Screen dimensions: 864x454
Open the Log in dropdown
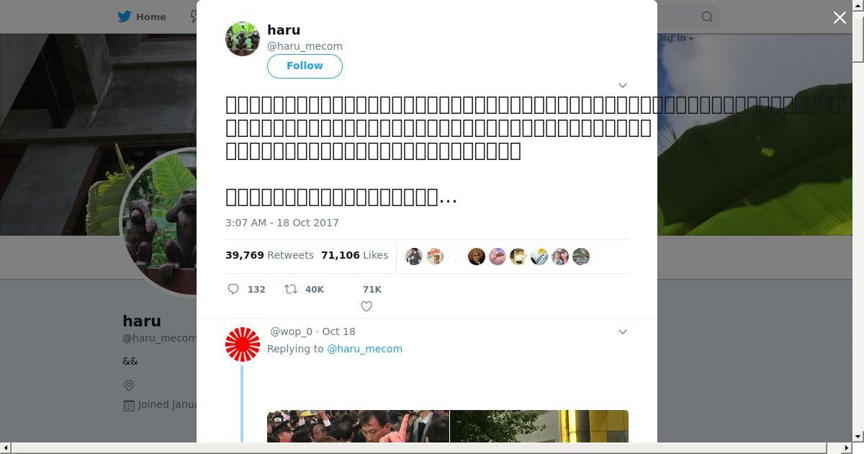point(675,38)
